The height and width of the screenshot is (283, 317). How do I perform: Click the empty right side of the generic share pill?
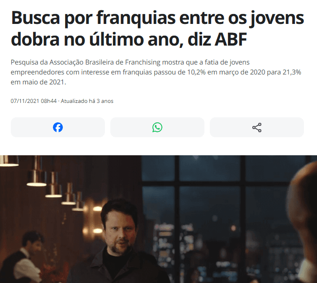click(283, 127)
